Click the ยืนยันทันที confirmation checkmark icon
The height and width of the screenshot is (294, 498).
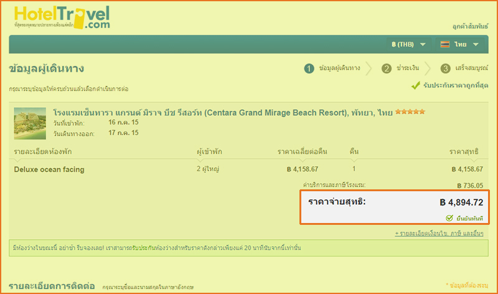pyautogui.click(x=449, y=217)
